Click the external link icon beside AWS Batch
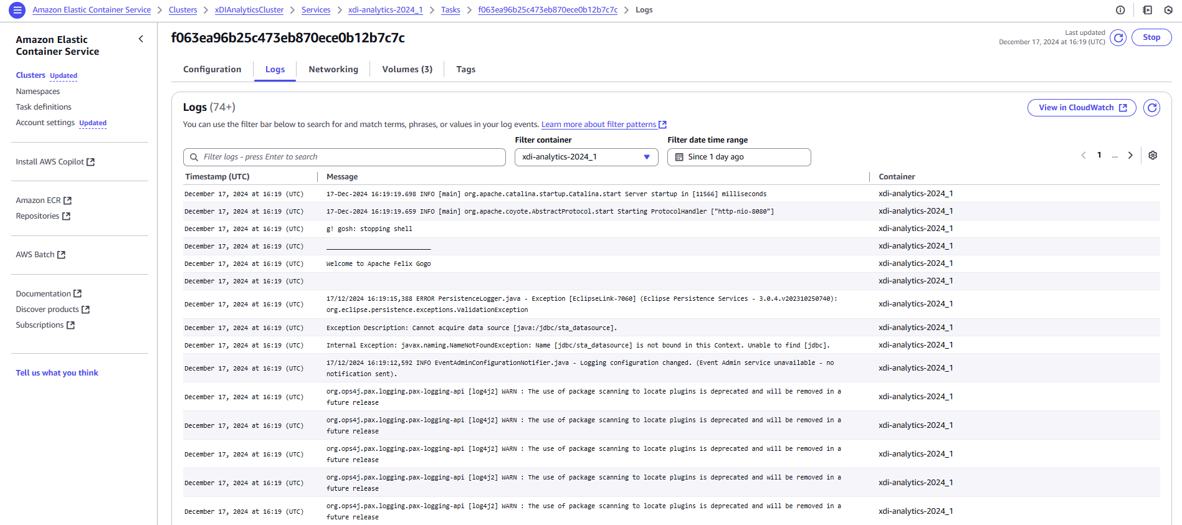 (x=61, y=255)
